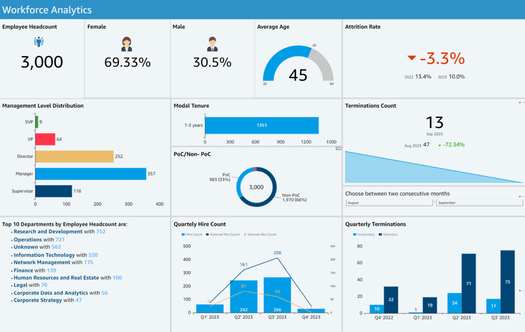Viewport: 525px width, 332px height.
Task: Open the Unknown department link
Action: pos(26,247)
